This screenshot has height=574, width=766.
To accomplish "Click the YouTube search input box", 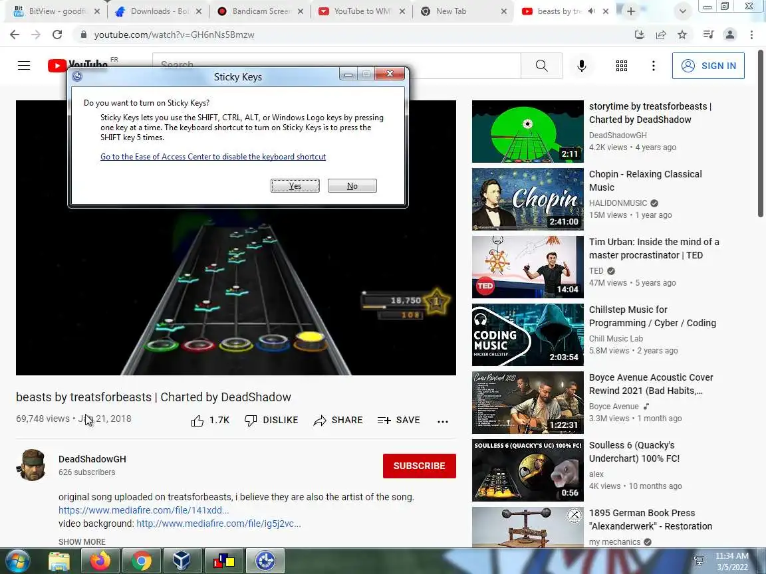I will point(336,65).
